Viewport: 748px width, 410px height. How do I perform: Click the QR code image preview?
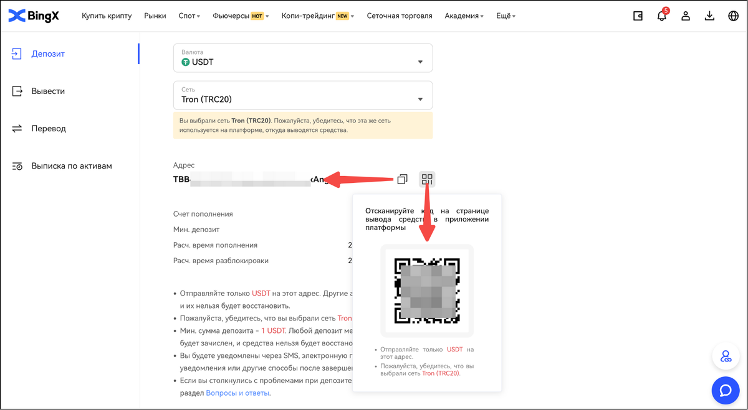point(427,290)
